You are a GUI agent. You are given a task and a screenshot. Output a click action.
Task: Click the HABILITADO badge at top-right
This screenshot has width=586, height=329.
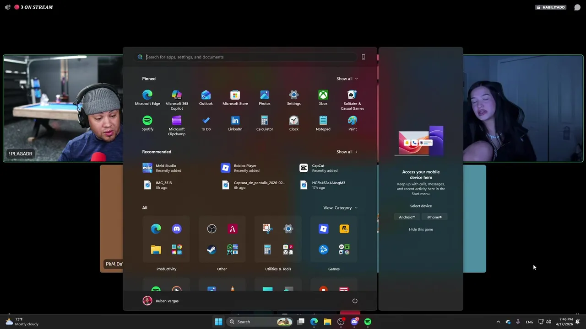[551, 7]
